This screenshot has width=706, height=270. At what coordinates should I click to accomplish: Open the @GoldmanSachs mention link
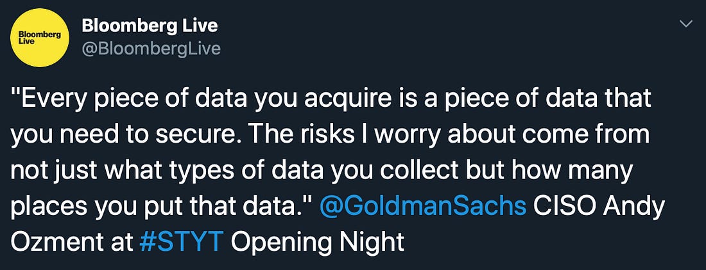coord(423,207)
